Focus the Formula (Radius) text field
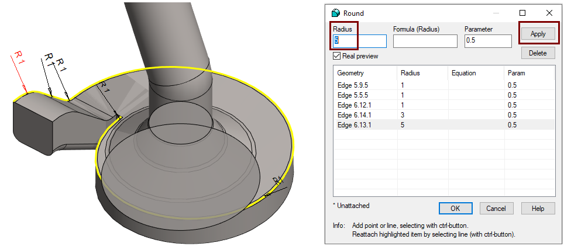 425,41
